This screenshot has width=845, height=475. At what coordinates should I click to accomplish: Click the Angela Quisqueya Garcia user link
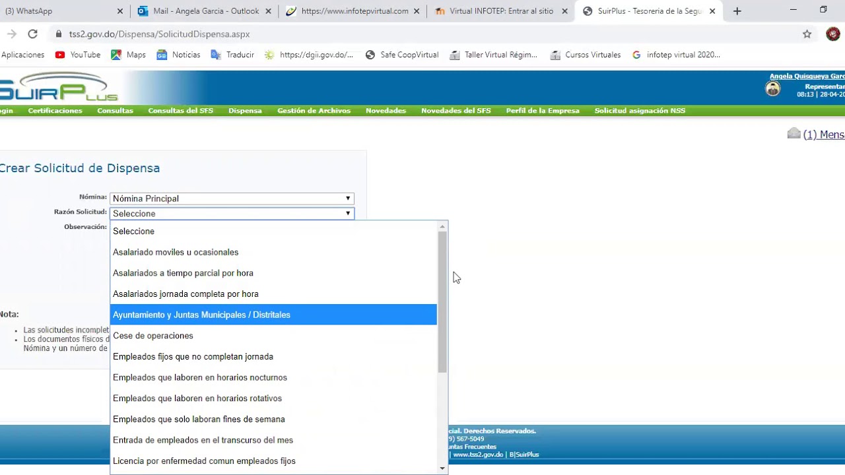pyautogui.click(x=807, y=77)
